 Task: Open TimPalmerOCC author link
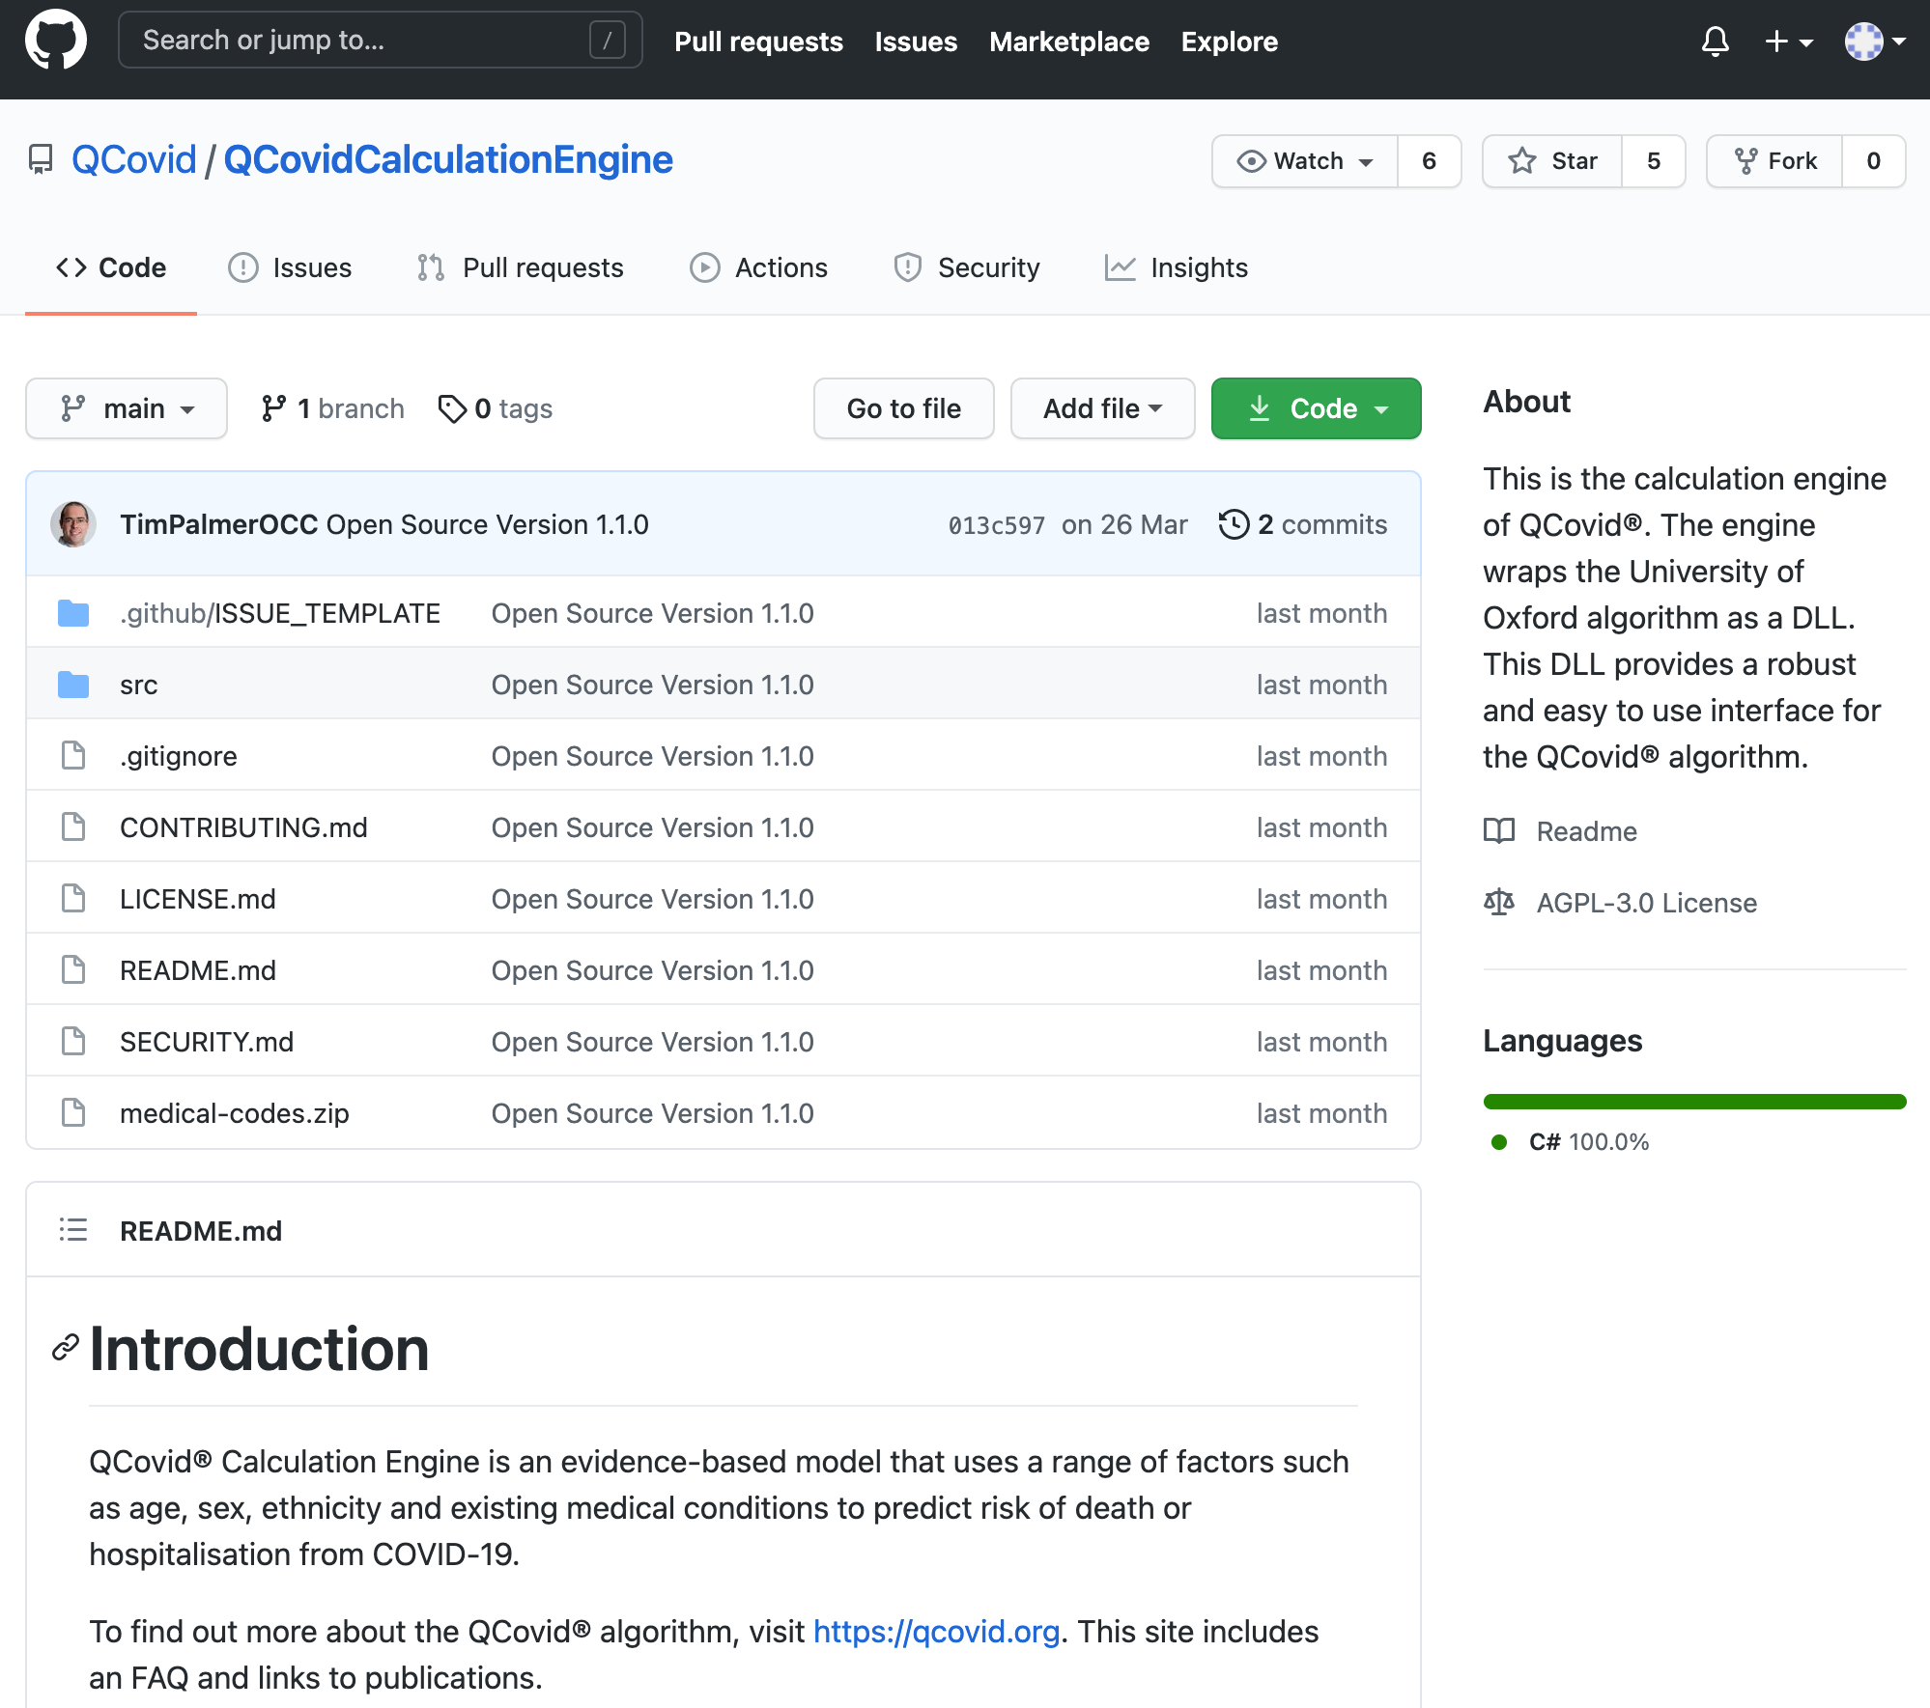coord(219,524)
